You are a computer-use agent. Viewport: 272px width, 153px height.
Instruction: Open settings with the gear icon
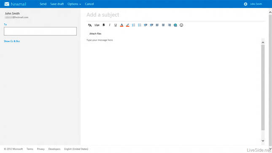pos(245,4)
